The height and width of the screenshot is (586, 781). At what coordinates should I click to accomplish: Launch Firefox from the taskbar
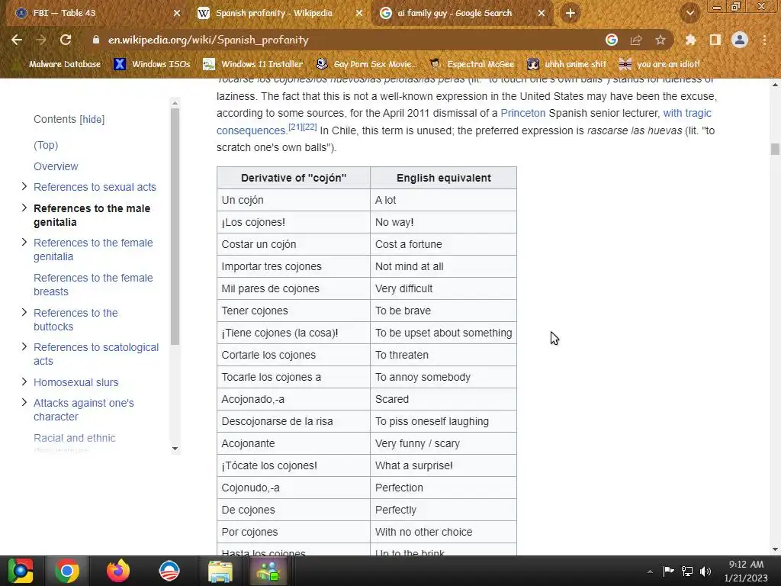click(x=118, y=571)
